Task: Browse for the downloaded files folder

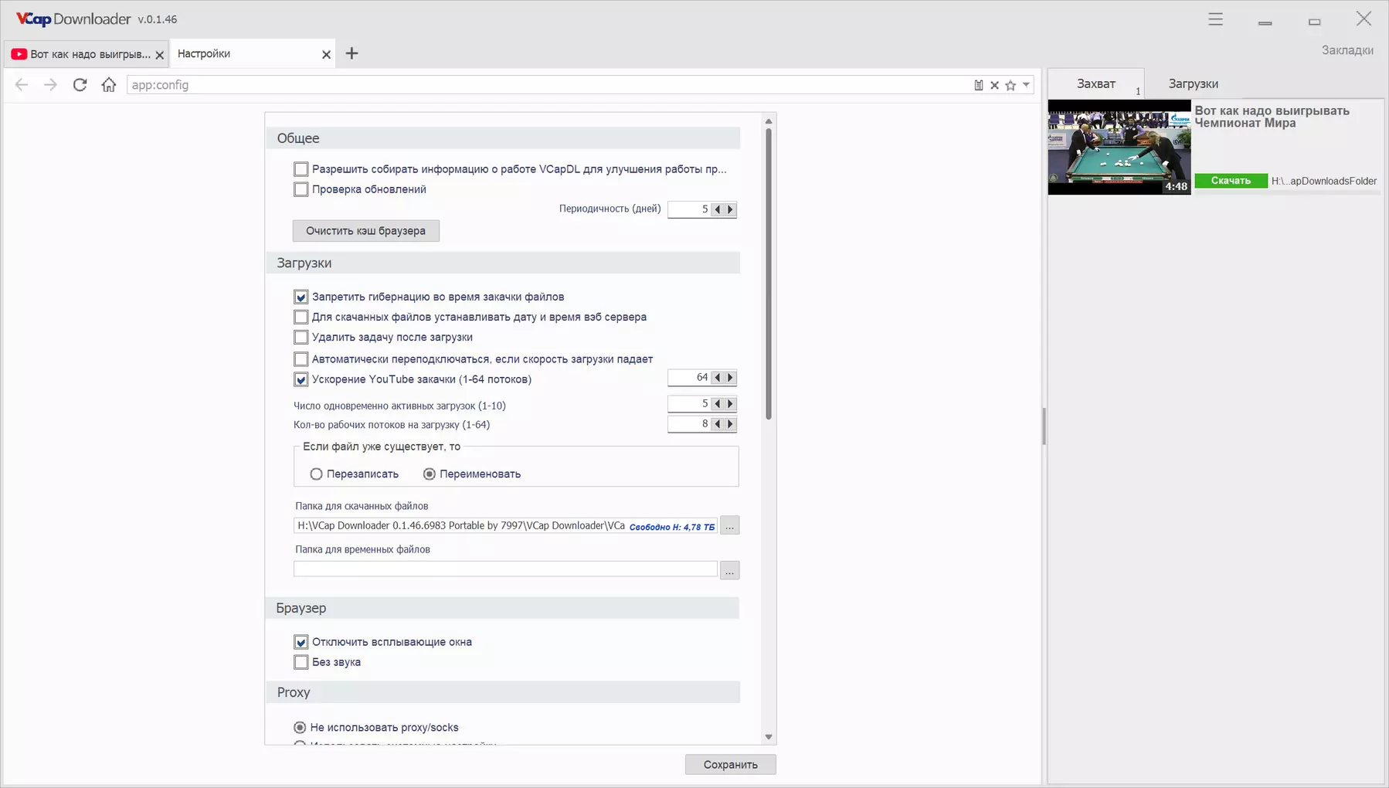Action: (x=729, y=526)
